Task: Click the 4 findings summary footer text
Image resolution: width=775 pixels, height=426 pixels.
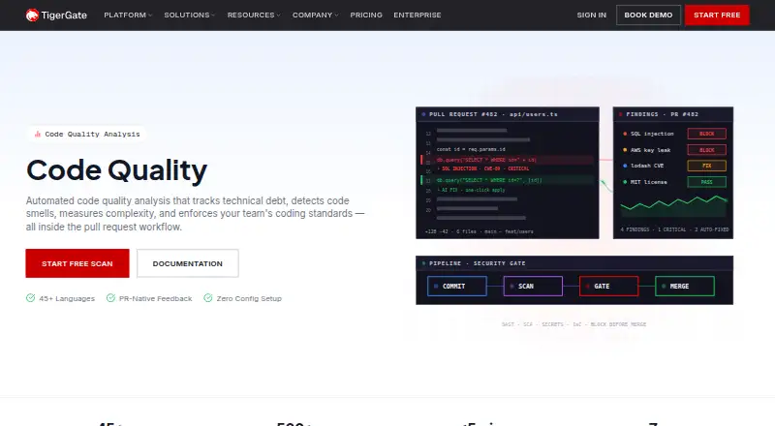Action: [674, 229]
